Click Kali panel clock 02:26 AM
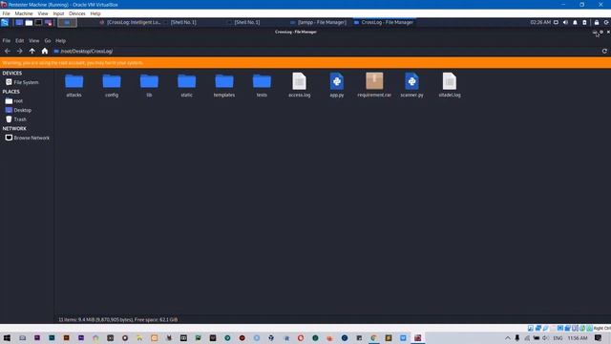 [540, 23]
